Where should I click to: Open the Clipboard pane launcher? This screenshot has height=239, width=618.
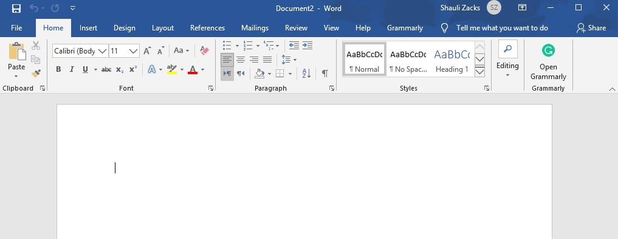[43, 88]
